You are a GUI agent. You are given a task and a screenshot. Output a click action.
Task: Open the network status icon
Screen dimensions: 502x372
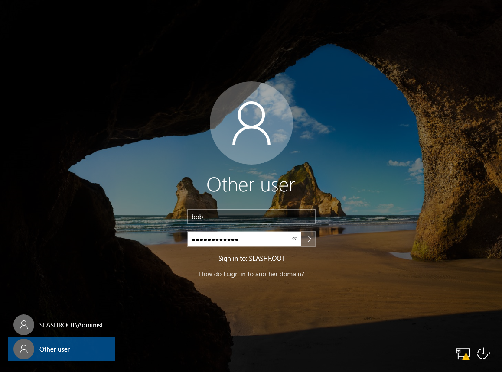tap(462, 353)
